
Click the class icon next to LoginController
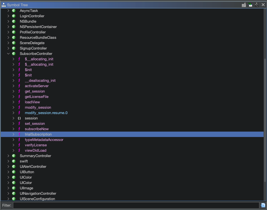click(x=14, y=16)
